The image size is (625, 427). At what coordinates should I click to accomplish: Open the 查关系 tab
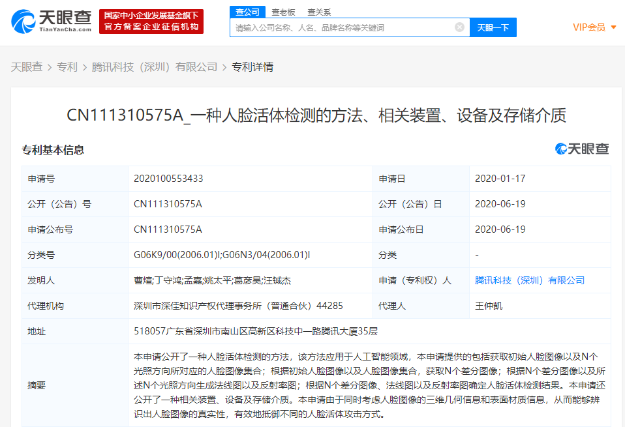(x=319, y=12)
